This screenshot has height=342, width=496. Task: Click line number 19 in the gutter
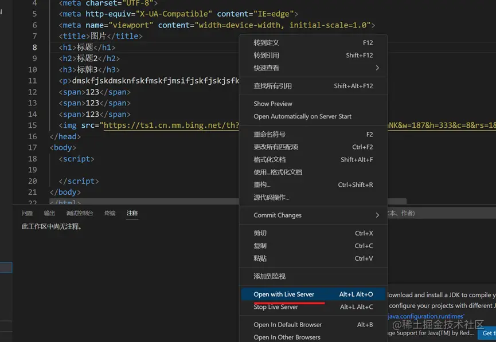(32, 170)
